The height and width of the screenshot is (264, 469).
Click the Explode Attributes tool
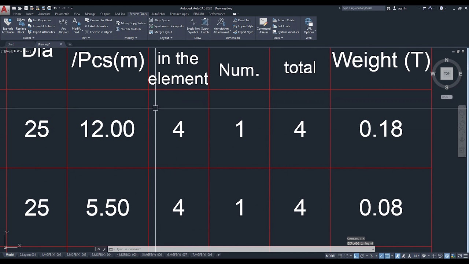point(8,26)
